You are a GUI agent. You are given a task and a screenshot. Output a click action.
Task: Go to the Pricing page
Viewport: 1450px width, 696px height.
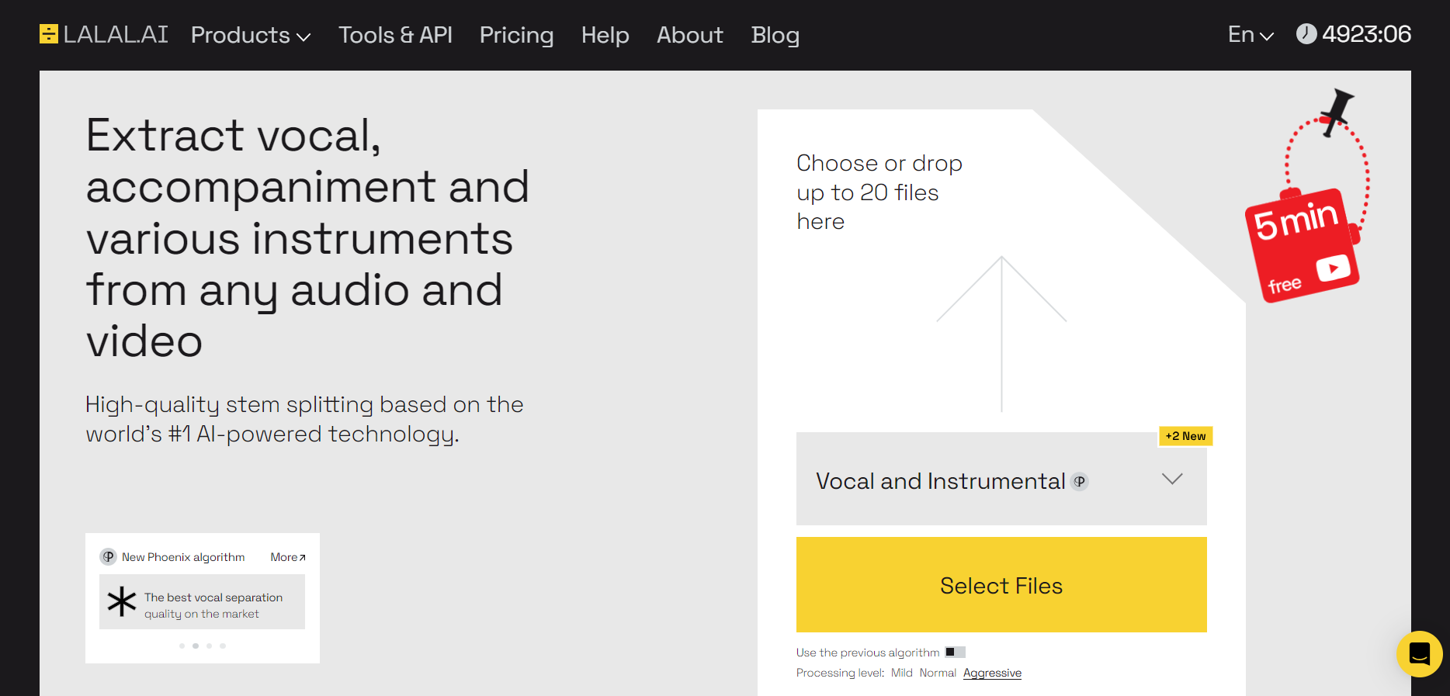516,35
